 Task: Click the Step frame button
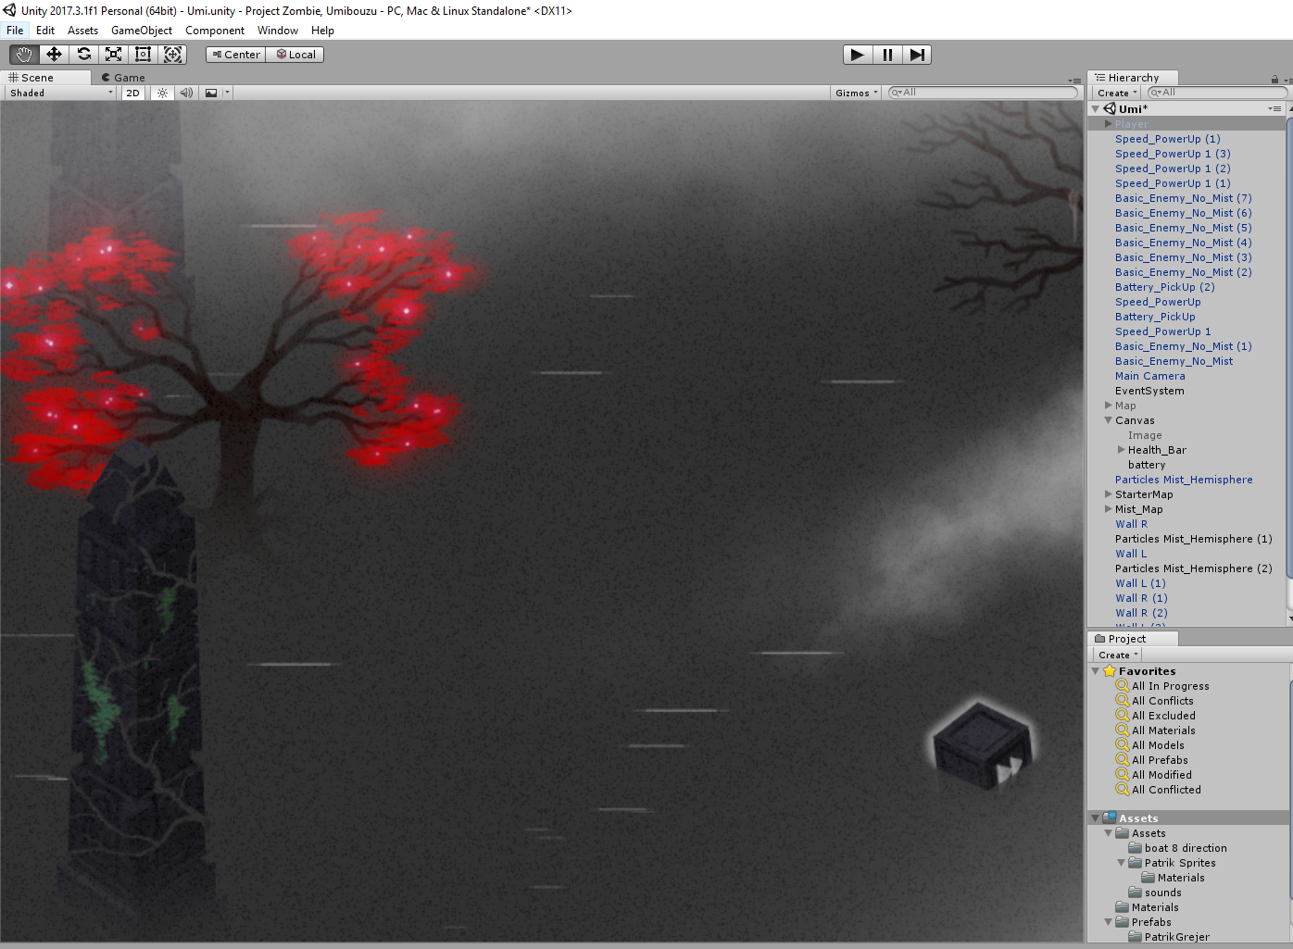[x=916, y=55]
